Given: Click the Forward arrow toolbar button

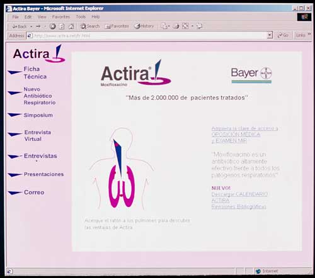Looking at the screenshot, I should coord(38,26).
